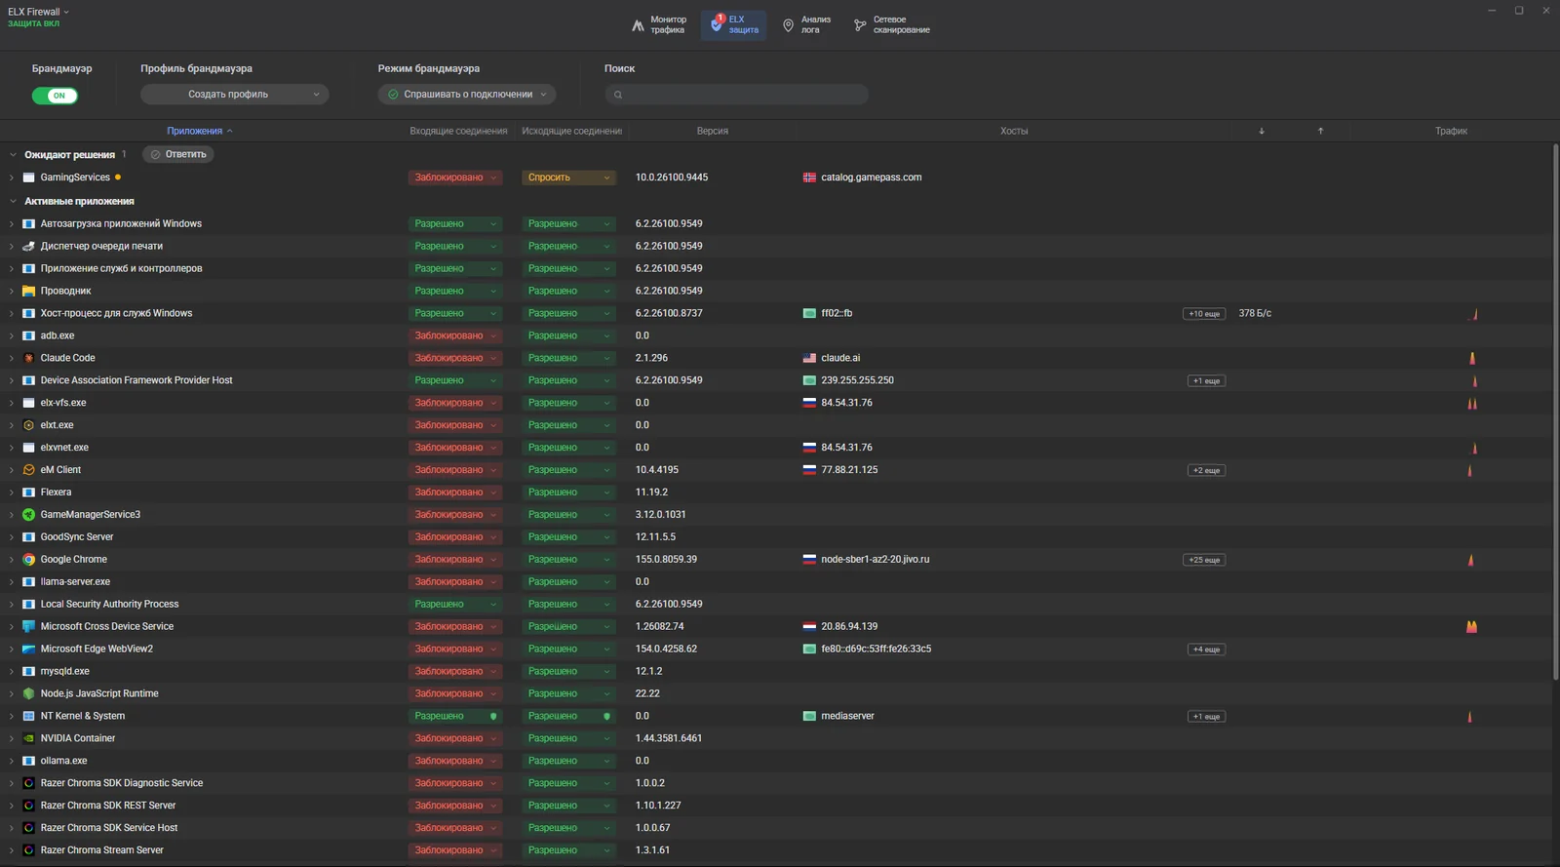Sort by download arrow column header

click(x=1262, y=131)
